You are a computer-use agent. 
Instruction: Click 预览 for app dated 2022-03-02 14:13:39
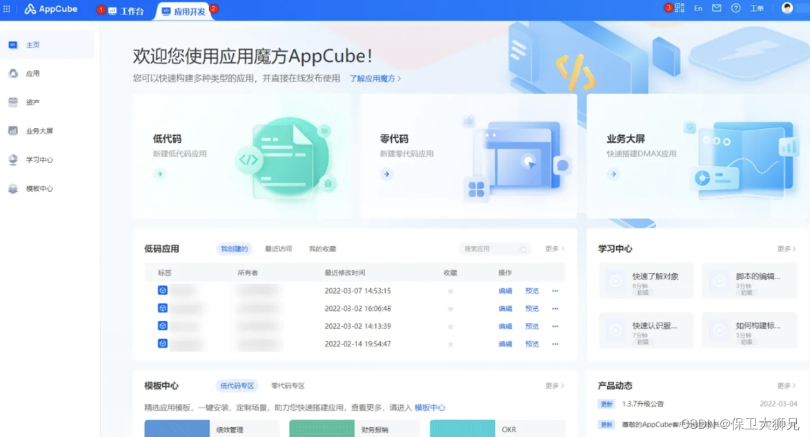point(531,326)
